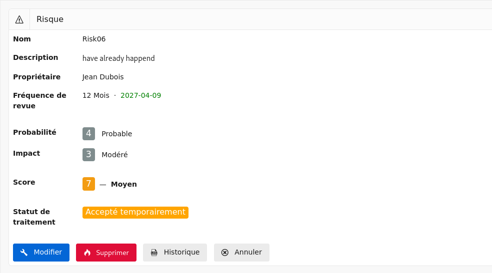Click the bold Moyen score level
Screen dimensions: 492x273
pos(123,184)
